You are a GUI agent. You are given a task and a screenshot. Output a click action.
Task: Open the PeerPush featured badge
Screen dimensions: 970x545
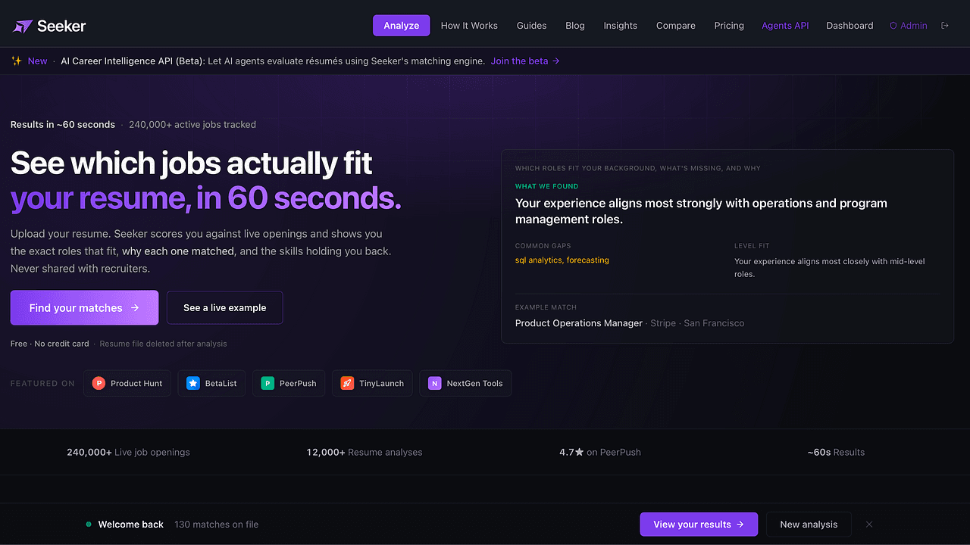289,384
